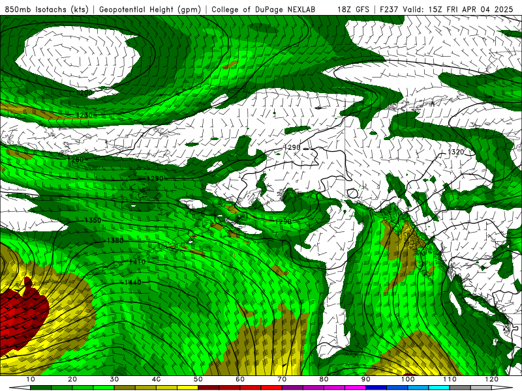Screen dimensions: 522x391
Task: Click the 20 label on the color scale
Action: (x=72, y=379)
